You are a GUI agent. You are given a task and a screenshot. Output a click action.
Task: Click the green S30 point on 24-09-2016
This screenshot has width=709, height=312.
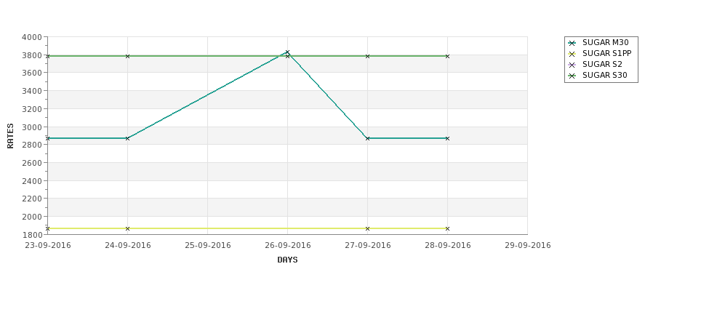(127, 56)
